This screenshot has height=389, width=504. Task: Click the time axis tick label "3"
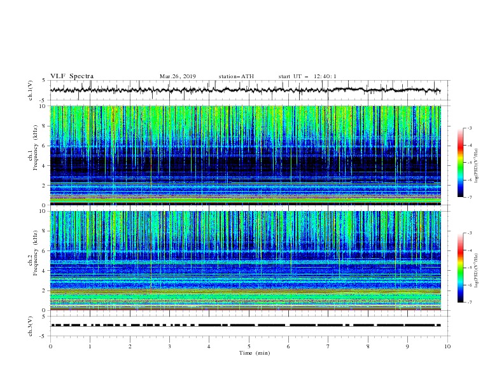[x=169, y=346]
